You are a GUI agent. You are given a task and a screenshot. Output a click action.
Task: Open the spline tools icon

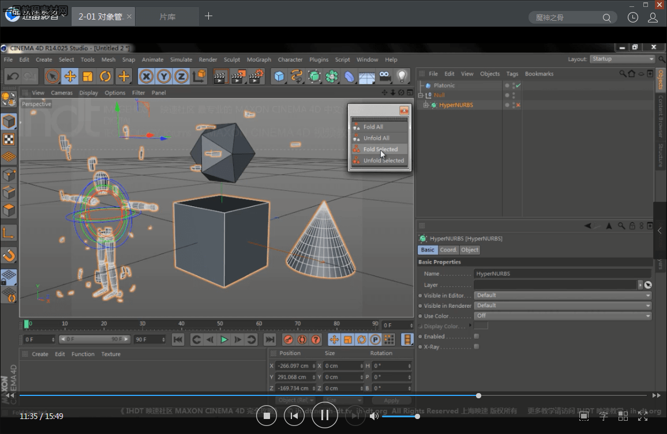297,77
